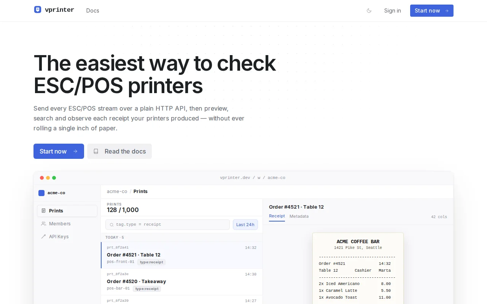The height and width of the screenshot is (304, 487).
Task: Click Order #4521 · Table 12 detail title
Action: (296, 207)
